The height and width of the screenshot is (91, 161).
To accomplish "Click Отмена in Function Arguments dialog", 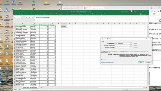I will coord(148,62).
